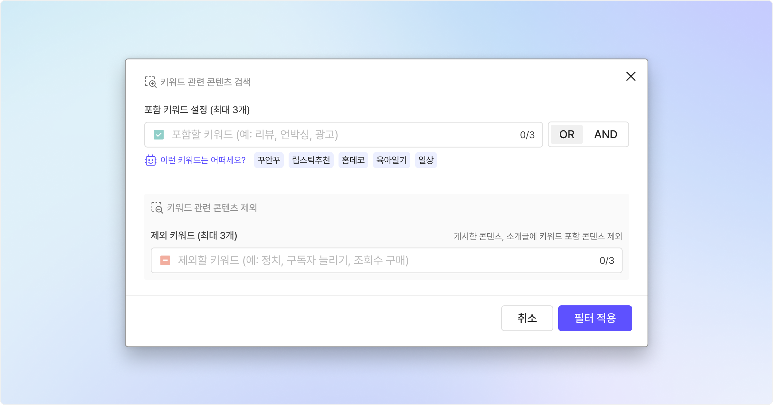
Task: Click the include keyword 0/3 counter
Action: click(x=527, y=135)
